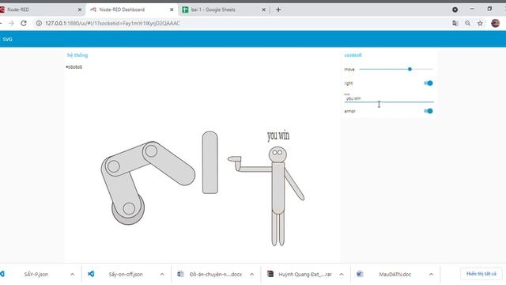Toggle the armor switch

[429, 111]
